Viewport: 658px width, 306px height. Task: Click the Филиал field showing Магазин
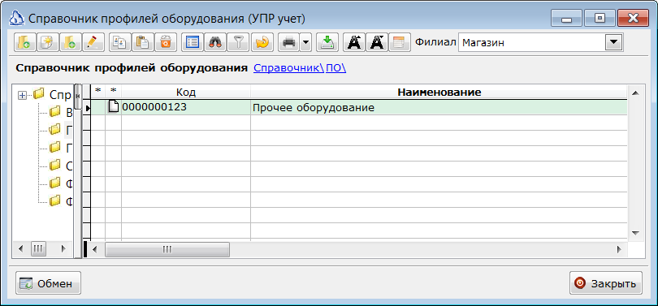532,42
